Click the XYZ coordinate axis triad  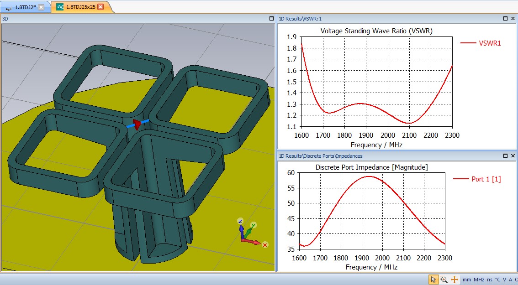point(249,233)
